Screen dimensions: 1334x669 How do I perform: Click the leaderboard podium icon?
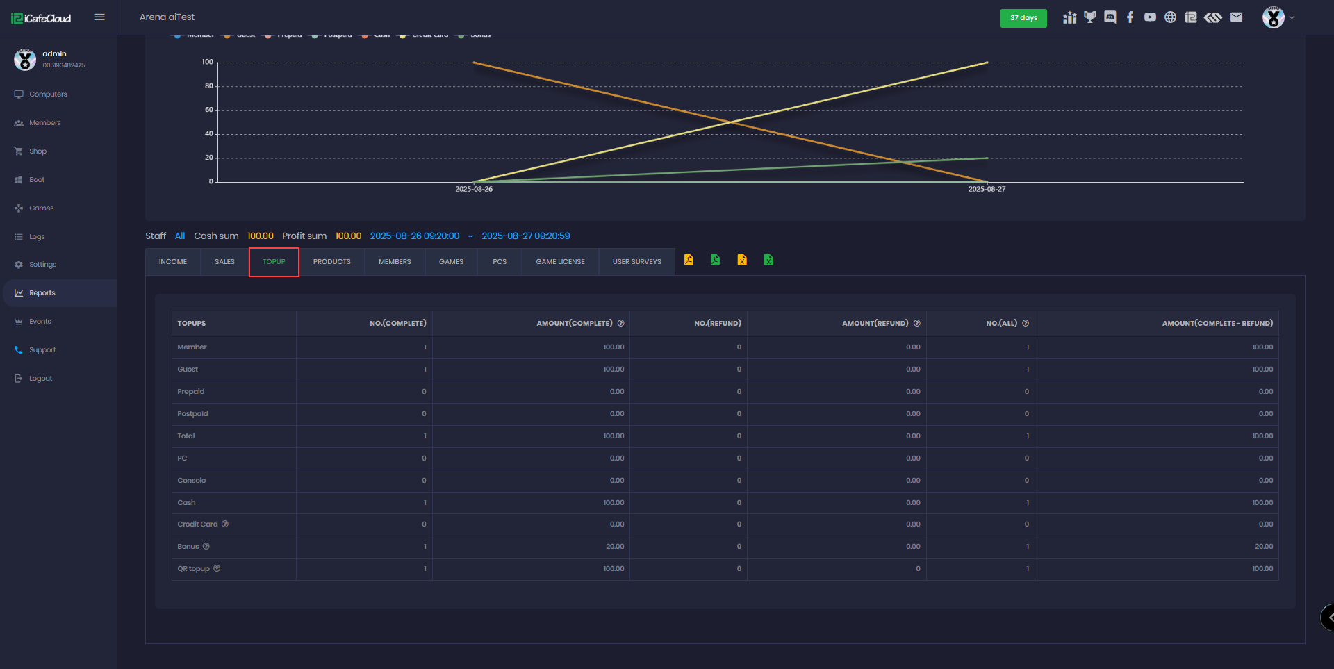(x=1069, y=17)
